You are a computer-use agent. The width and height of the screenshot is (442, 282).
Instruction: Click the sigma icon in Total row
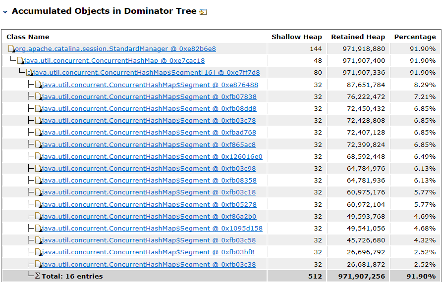[x=37, y=276]
